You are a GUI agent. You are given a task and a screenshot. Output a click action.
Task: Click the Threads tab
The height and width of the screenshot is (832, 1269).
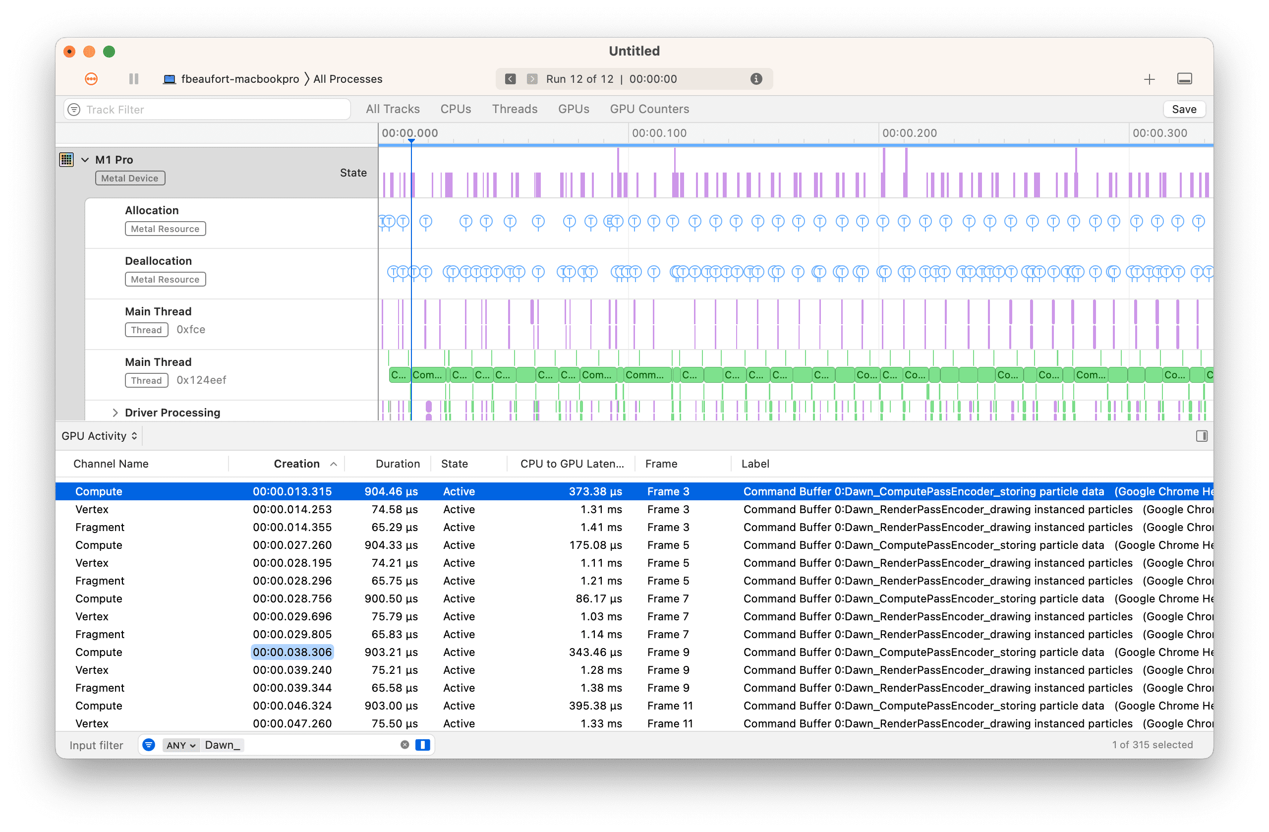pyautogui.click(x=514, y=109)
